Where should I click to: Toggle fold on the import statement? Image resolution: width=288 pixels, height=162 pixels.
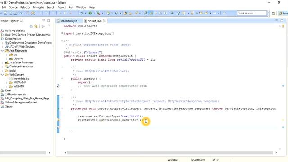(62, 33)
